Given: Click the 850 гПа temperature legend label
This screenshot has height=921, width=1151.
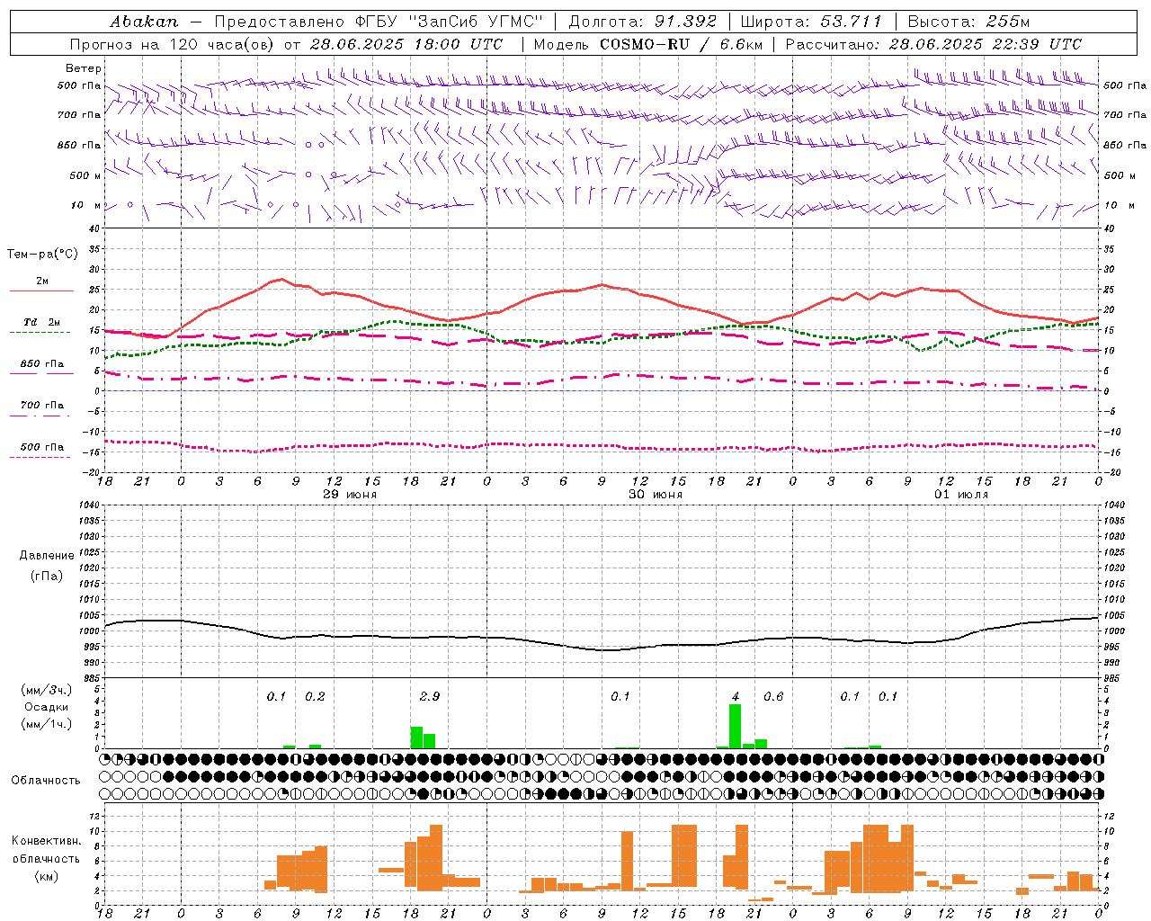Looking at the screenshot, I should click(42, 364).
